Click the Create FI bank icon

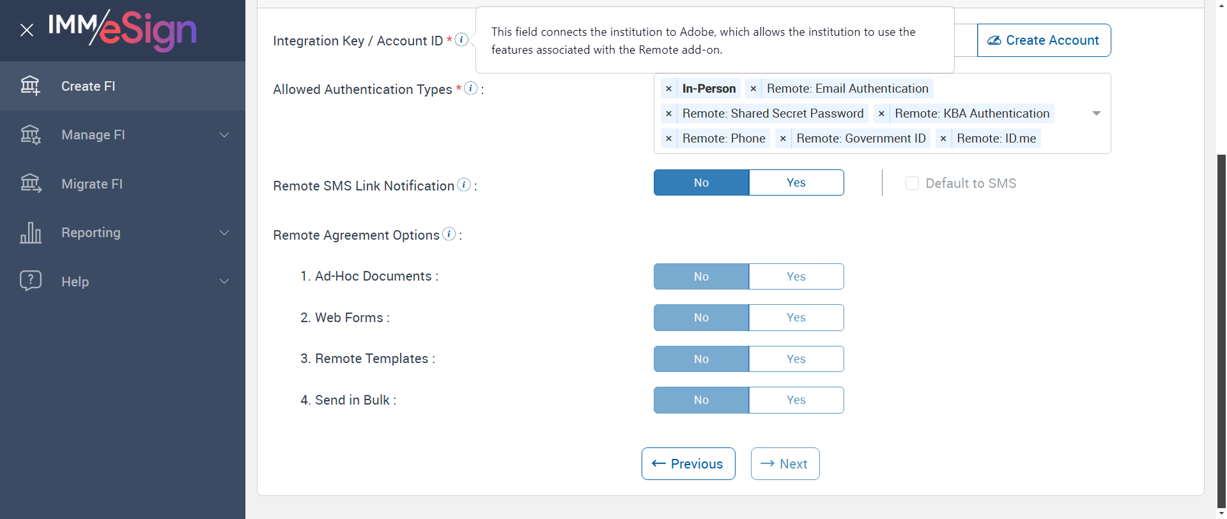30,86
